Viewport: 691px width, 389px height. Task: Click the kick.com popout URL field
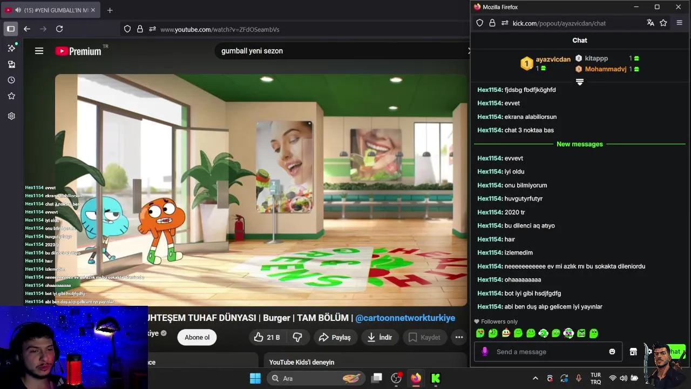click(x=559, y=23)
